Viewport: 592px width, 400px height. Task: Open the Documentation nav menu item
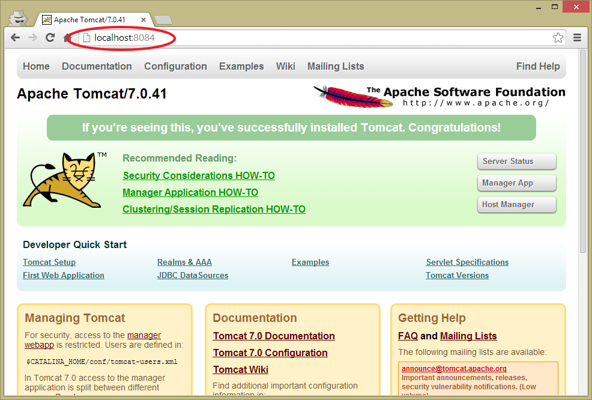(x=97, y=67)
